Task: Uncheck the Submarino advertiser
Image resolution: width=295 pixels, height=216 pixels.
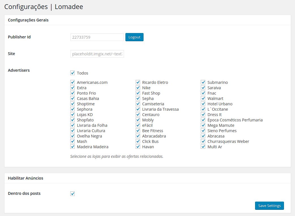Action: 203,82
